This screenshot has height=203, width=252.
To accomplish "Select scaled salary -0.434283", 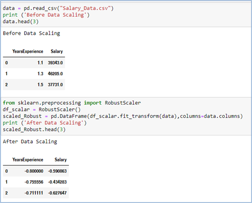I will tap(57, 182).
